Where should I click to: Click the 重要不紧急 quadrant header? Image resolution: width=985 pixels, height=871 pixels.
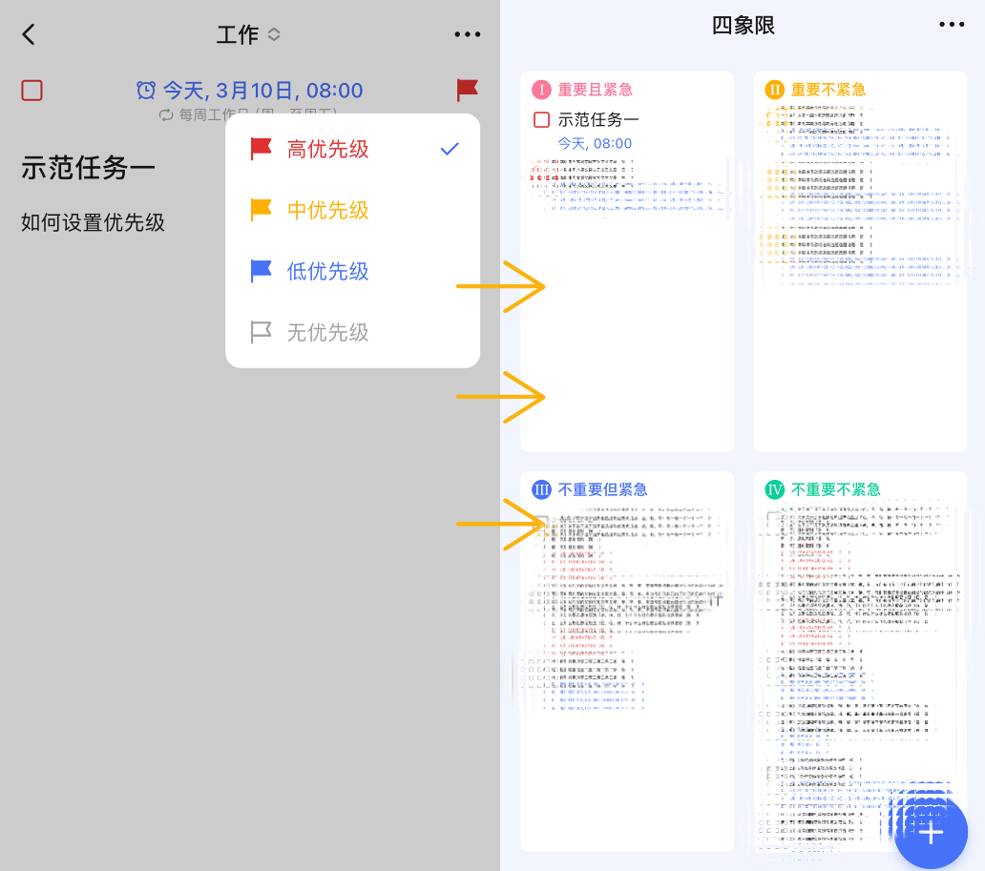coord(828,90)
